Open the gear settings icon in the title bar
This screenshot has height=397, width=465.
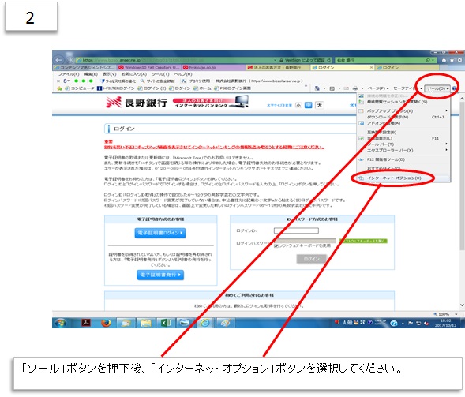459,60
